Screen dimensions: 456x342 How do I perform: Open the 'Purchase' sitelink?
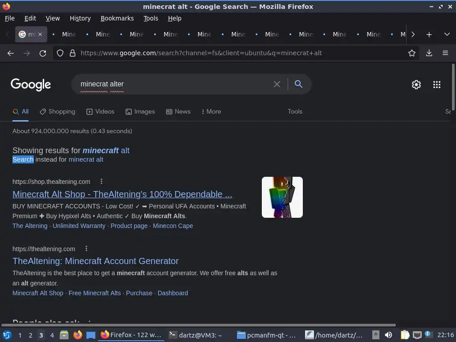(139, 293)
